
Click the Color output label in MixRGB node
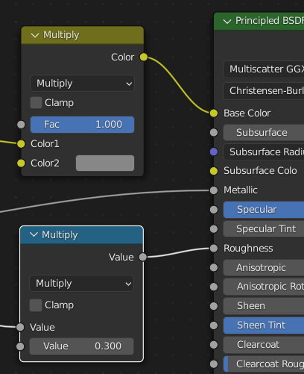(122, 57)
